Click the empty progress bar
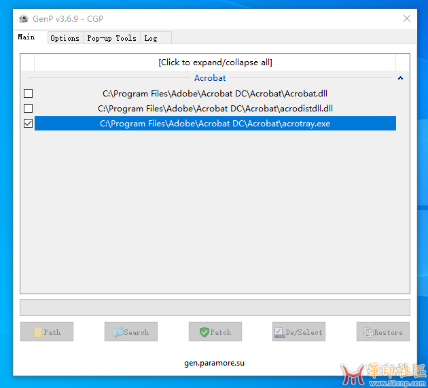Screen dimensions: 428x388 [x=215, y=307]
